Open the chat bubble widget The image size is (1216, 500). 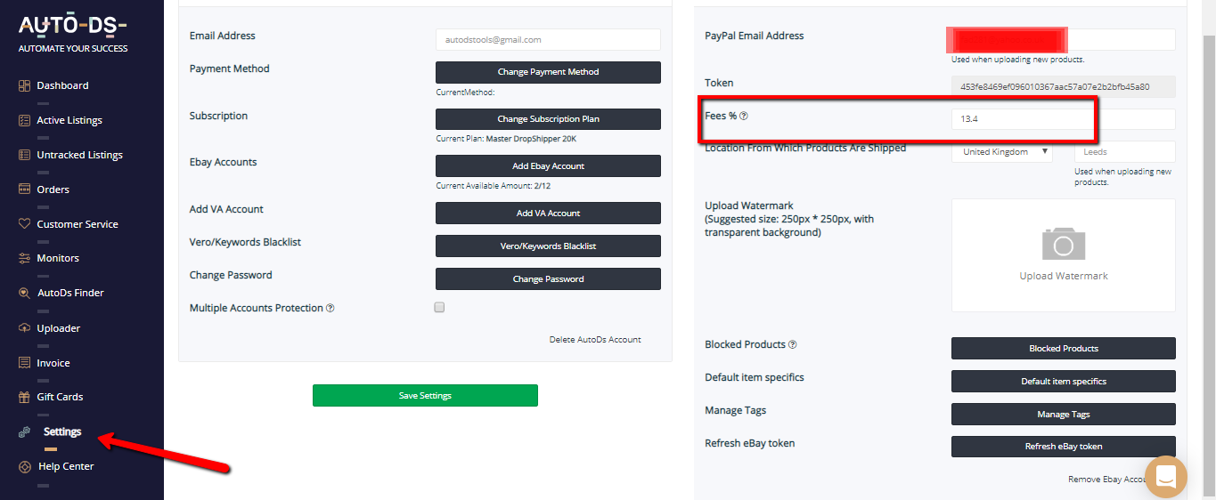tap(1166, 476)
